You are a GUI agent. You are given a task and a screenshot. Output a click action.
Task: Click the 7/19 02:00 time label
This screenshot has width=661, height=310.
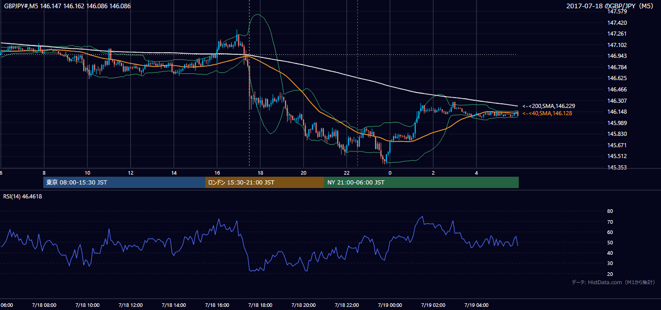[433, 305]
